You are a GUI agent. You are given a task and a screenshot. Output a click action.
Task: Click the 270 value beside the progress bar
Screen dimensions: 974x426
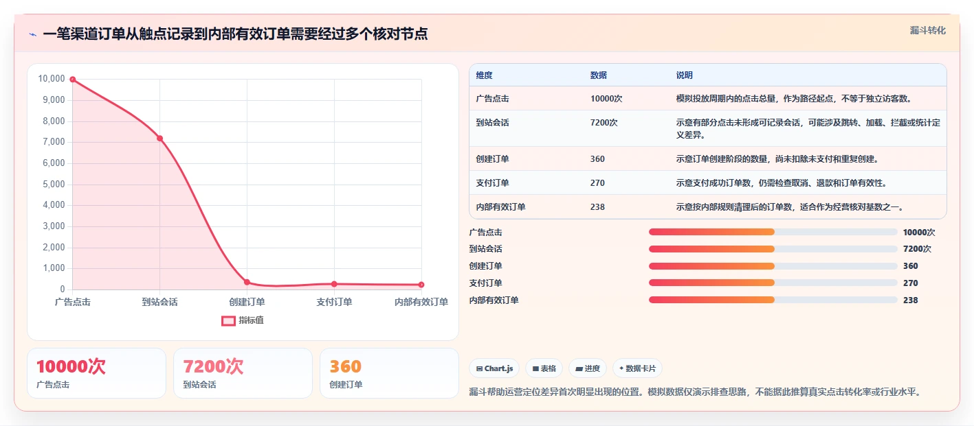[911, 283]
